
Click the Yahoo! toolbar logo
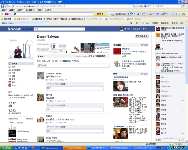[x=7, y=14]
